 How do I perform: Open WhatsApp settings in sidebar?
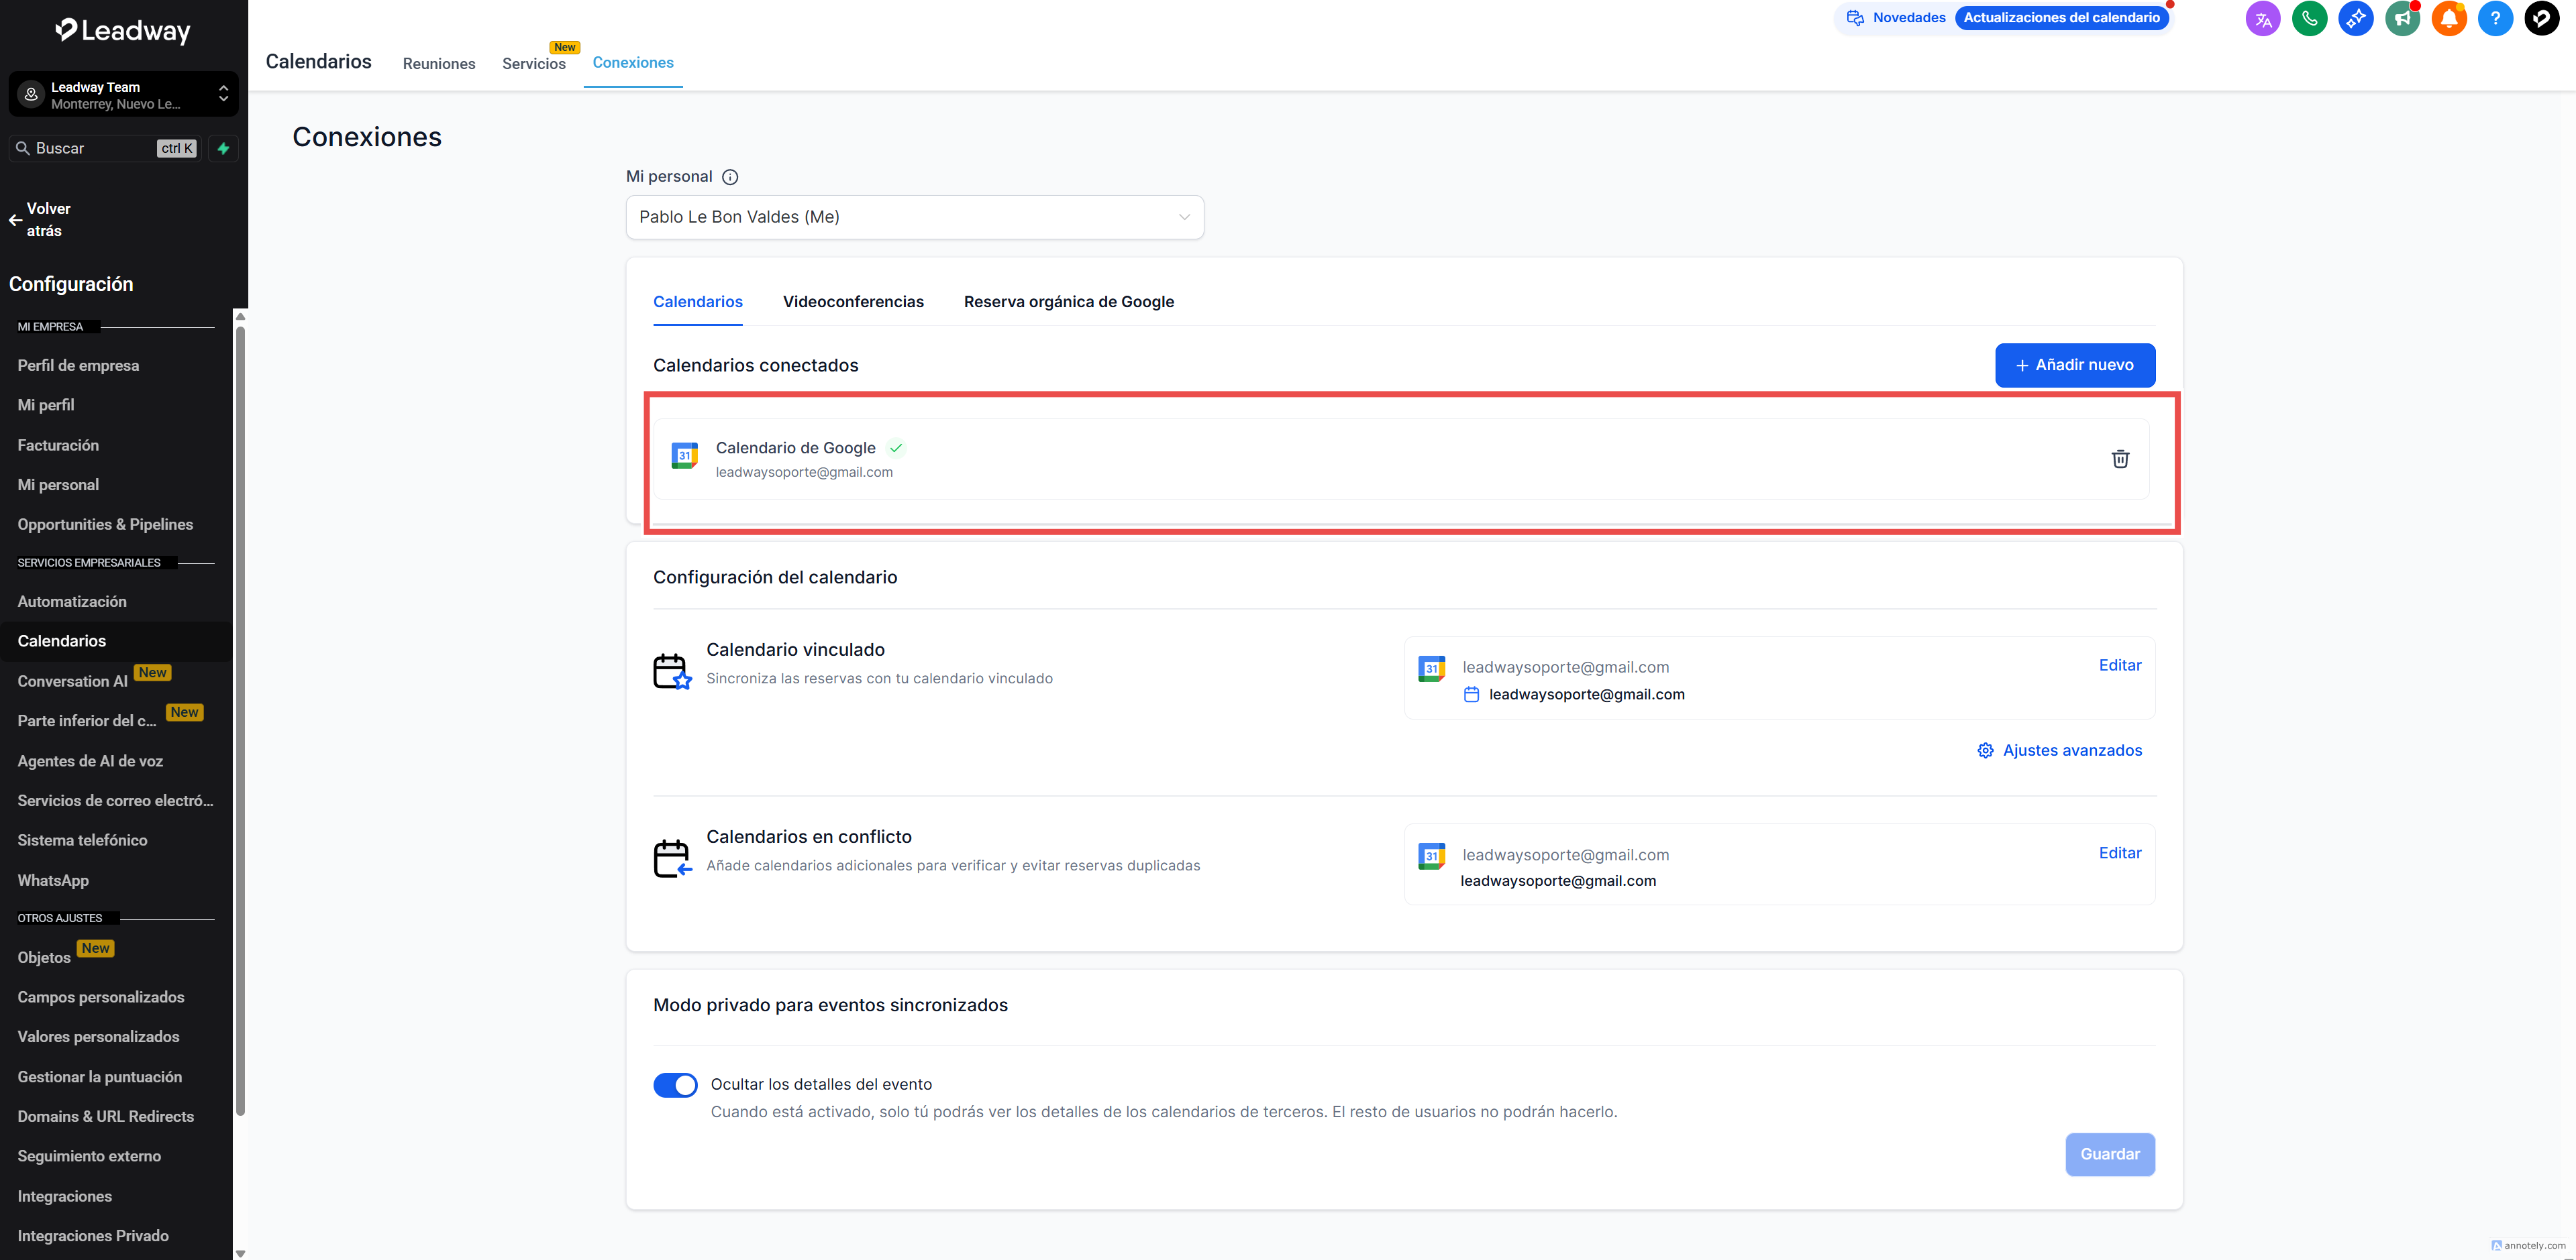pos(53,880)
